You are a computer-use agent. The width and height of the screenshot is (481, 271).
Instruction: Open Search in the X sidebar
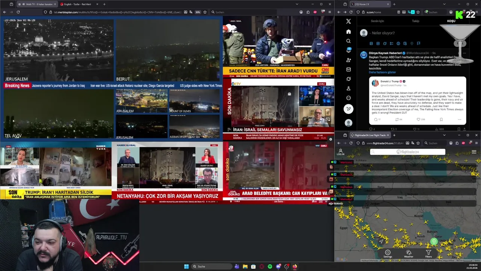coord(348,41)
